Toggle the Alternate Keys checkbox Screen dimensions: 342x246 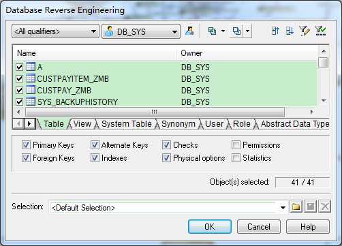tap(95, 145)
